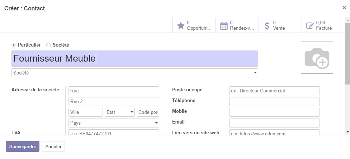The image size is (350, 159).
Task: Open the État dropdown
Action: 120,112
